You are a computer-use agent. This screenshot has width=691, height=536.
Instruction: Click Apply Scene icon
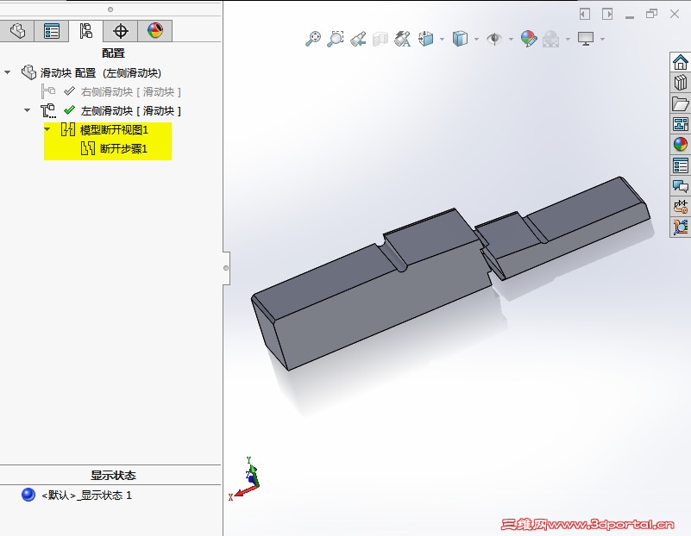(x=551, y=39)
